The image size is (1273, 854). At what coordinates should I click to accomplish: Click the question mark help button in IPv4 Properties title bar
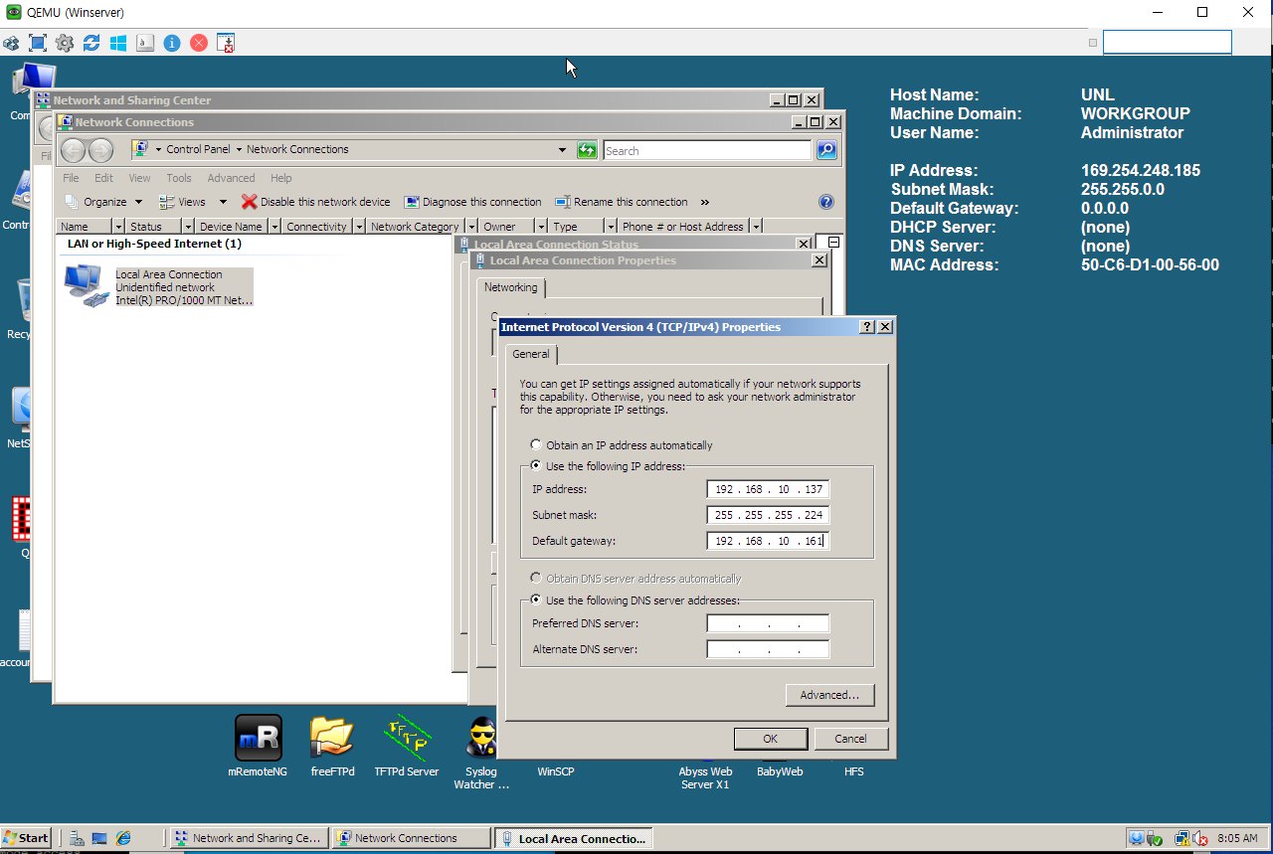867,327
